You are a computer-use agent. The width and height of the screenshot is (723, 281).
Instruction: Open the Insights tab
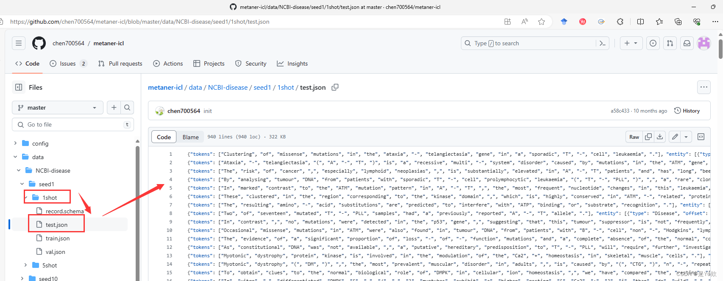[x=293, y=63]
